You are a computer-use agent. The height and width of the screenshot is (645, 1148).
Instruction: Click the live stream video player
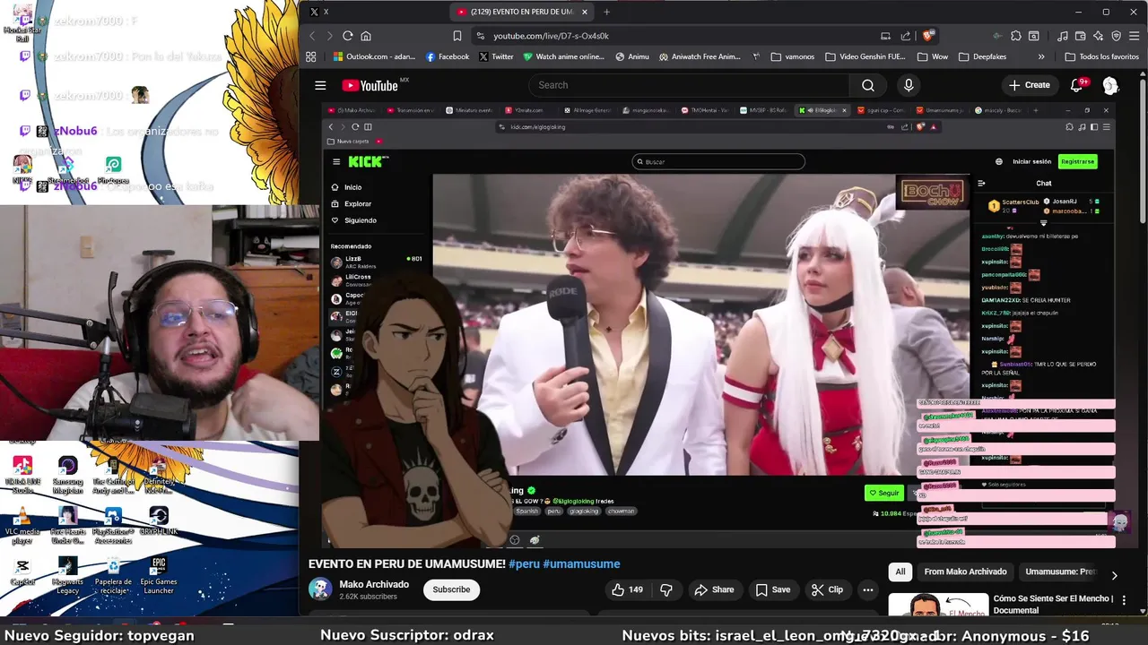coord(717,324)
